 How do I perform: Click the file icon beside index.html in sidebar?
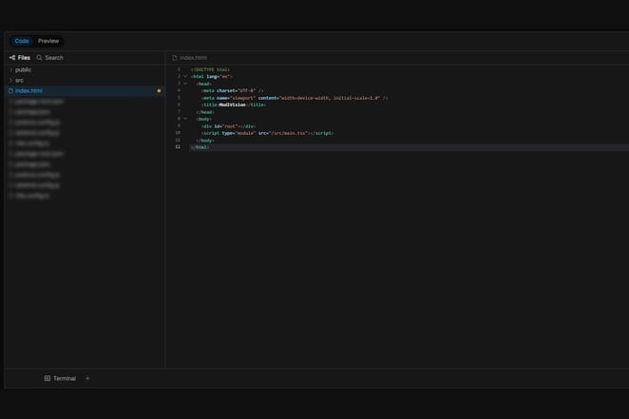[10, 91]
